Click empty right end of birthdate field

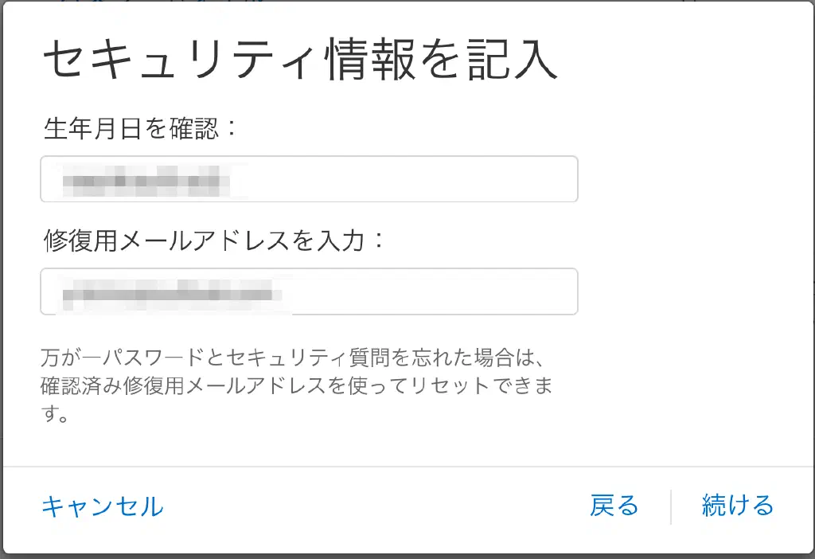(493, 179)
